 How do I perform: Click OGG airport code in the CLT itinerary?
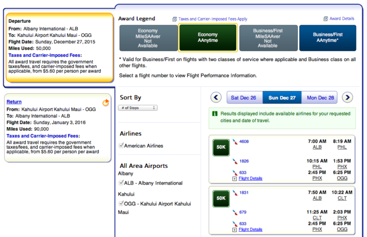click(x=342, y=229)
